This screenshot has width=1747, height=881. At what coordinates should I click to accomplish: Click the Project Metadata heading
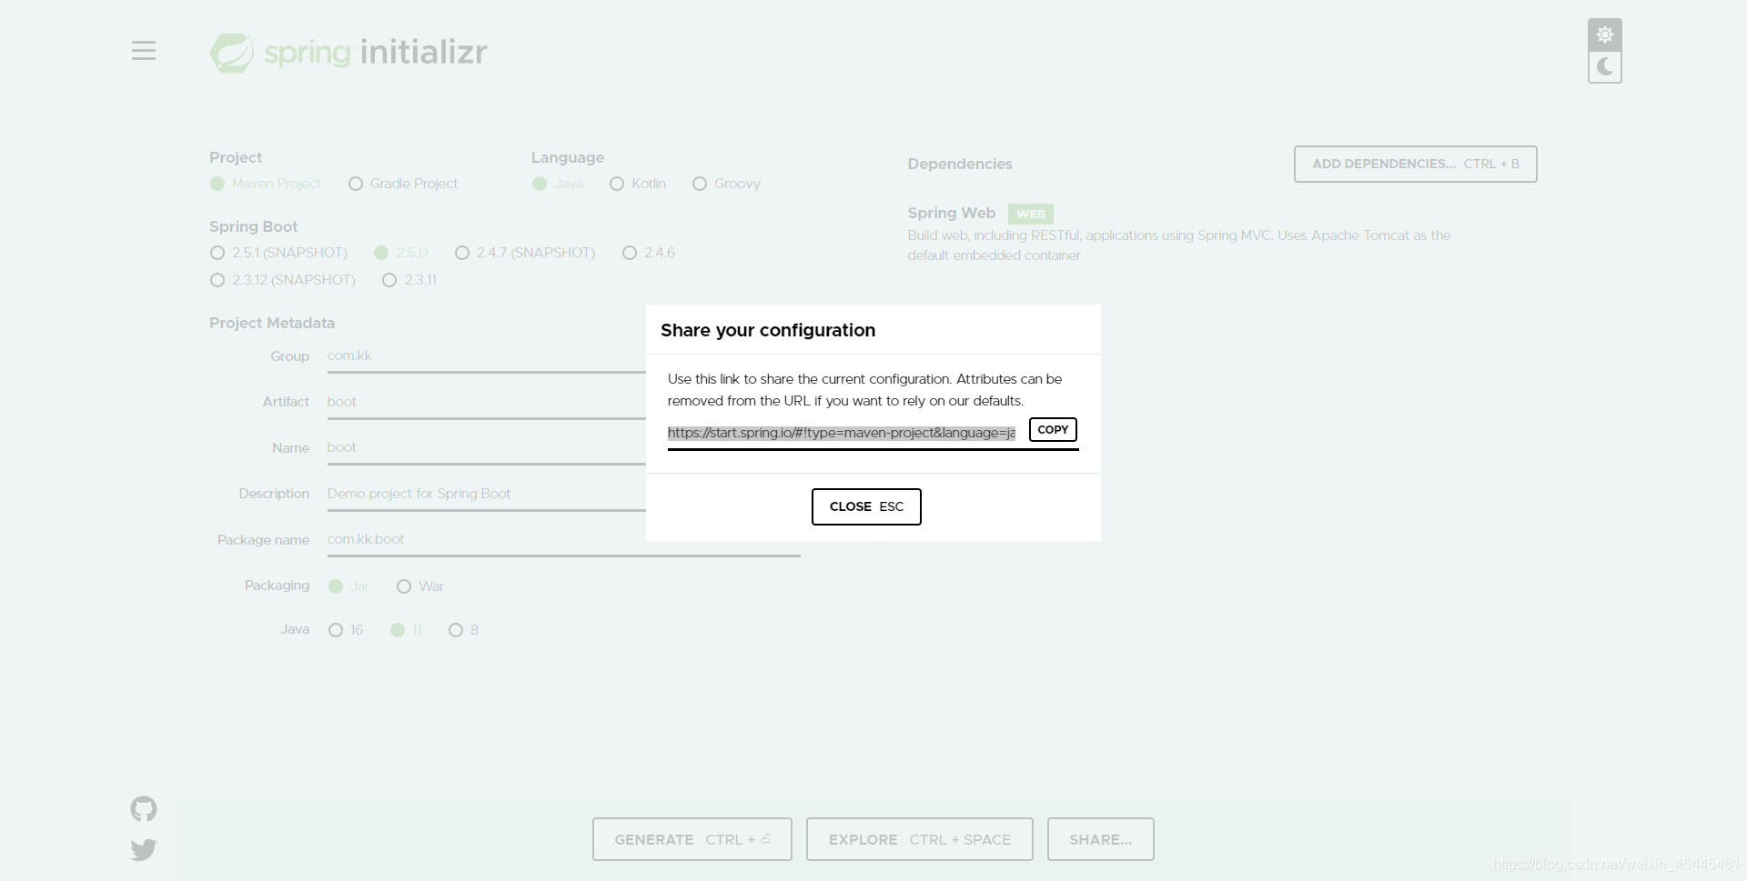click(272, 323)
